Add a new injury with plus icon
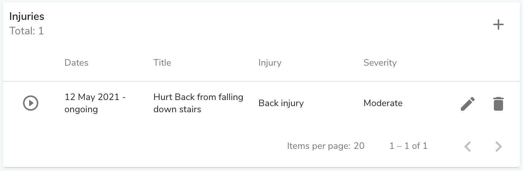 [x=498, y=25]
